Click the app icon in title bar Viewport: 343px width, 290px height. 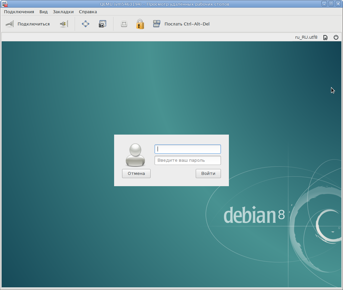[5, 4]
